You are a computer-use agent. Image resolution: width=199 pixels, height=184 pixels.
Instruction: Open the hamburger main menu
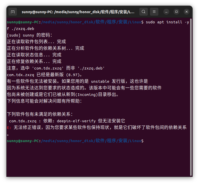(154, 12)
